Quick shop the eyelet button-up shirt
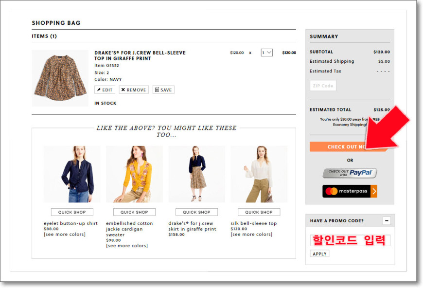Viewport: 423px width, 288px height. pyautogui.click(x=72, y=212)
